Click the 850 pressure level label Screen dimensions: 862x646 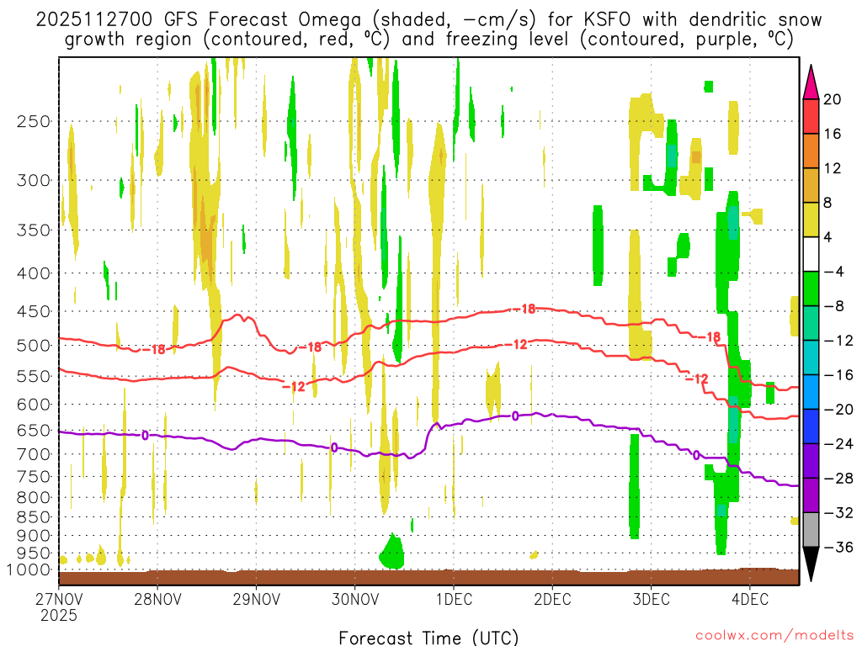point(34,517)
